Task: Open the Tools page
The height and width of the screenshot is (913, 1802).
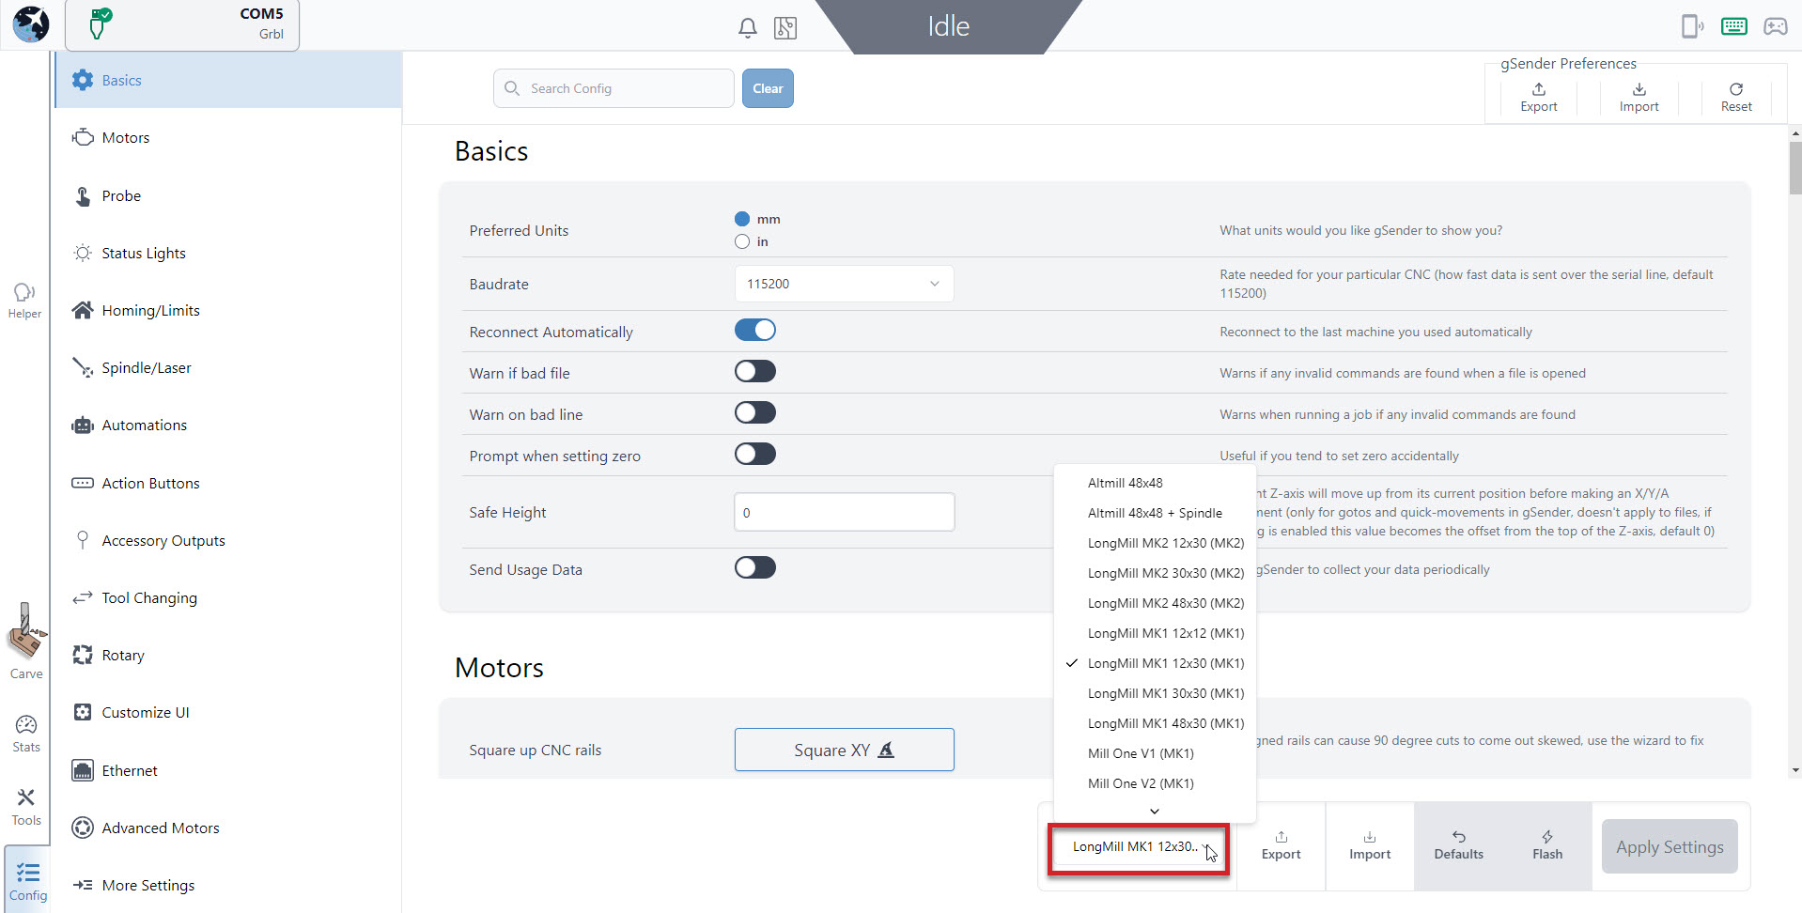Action: click(26, 808)
